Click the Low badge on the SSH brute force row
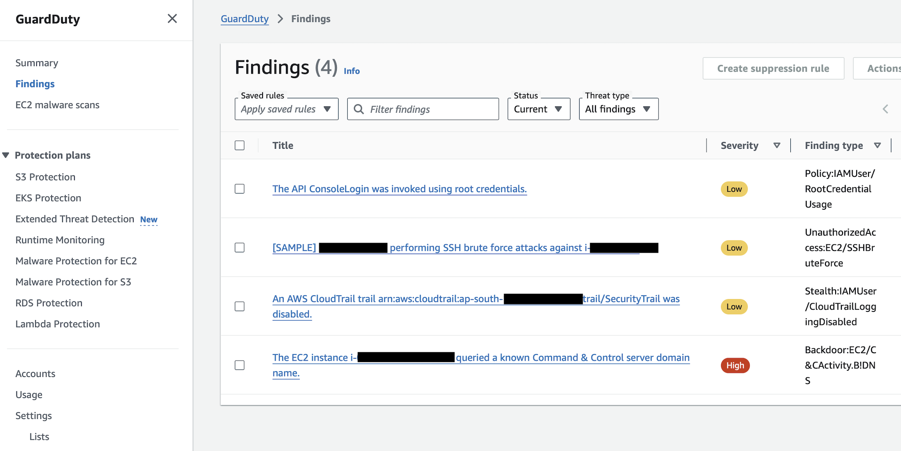The width and height of the screenshot is (901, 451). (x=734, y=248)
